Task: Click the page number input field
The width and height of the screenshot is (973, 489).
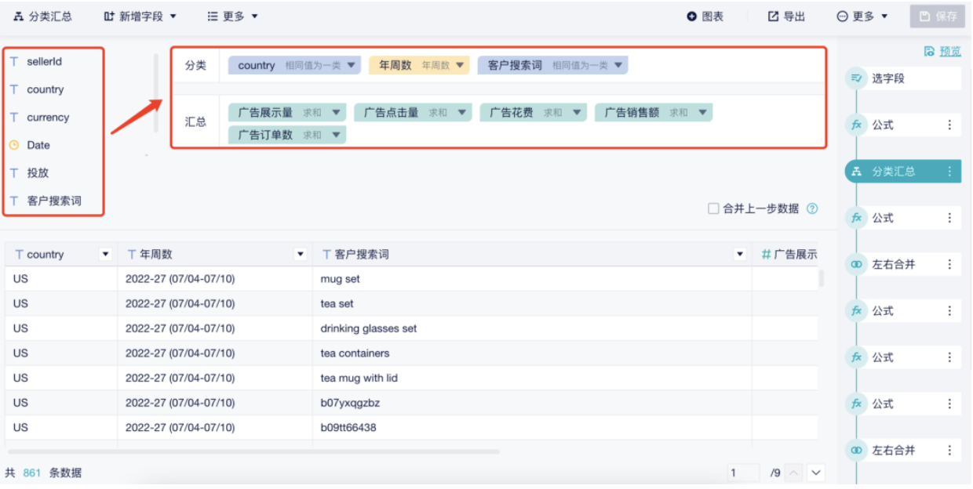Action: click(x=743, y=473)
